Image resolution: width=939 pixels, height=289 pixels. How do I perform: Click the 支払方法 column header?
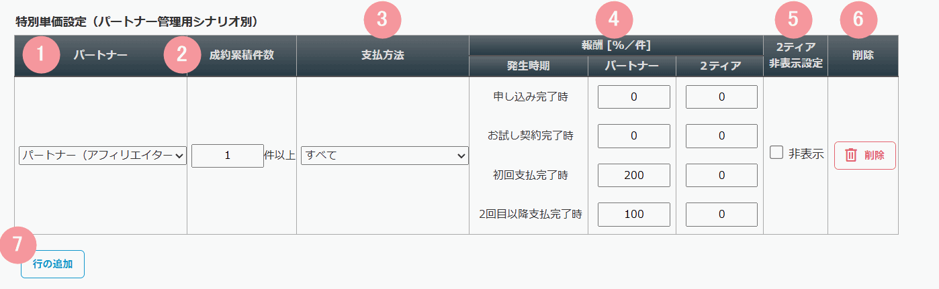coord(382,56)
